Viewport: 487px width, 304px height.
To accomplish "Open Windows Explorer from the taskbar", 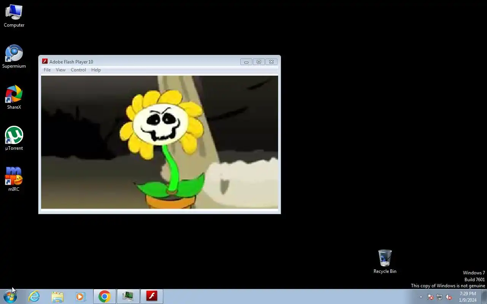I will [57, 296].
